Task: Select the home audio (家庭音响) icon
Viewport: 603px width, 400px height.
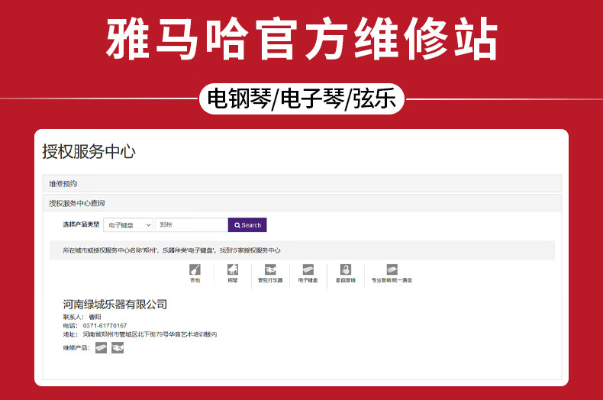Action: 345,269
